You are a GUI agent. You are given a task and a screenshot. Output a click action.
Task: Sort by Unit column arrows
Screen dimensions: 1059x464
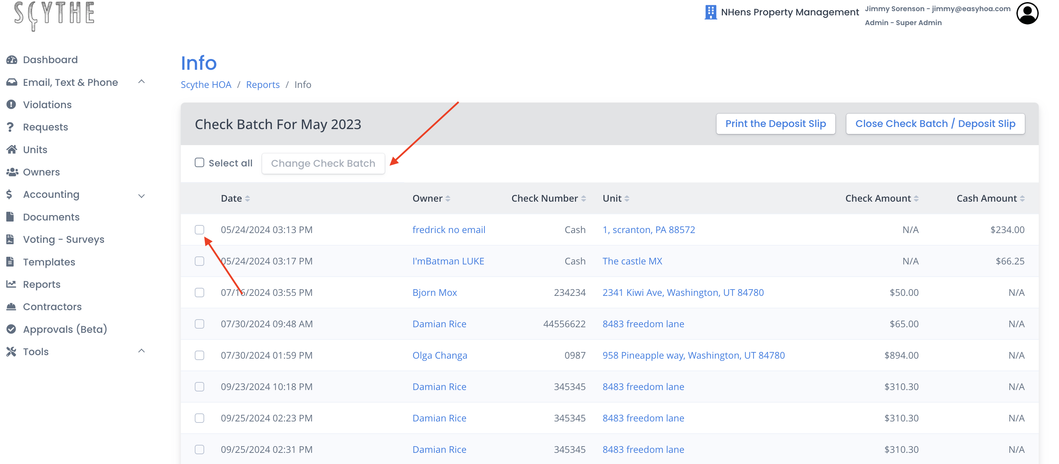click(x=627, y=199)
